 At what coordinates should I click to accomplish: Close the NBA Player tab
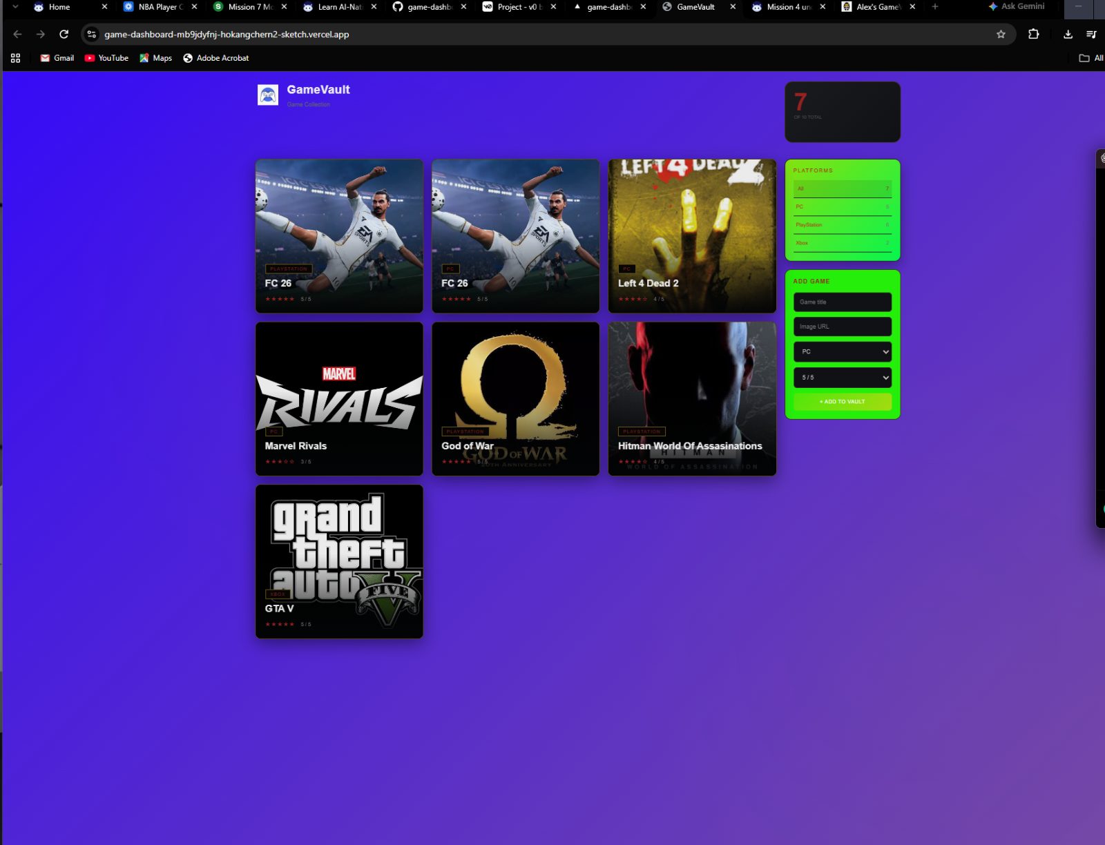(194, 7)
